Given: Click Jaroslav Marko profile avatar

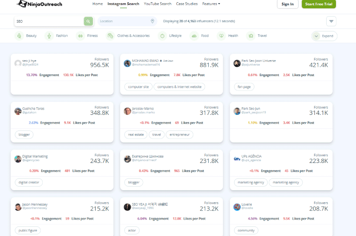Looking at the screenshot, I should [127, 111].
